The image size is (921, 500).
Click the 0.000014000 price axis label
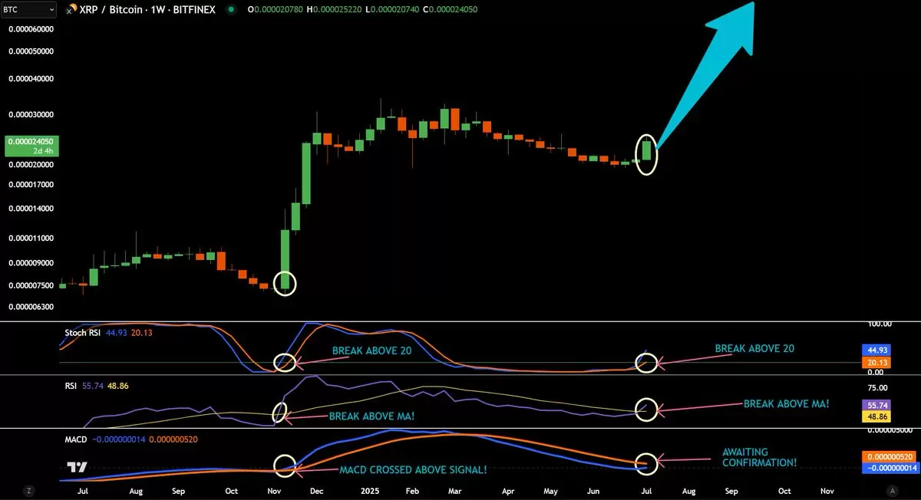(x=31, y=209)
